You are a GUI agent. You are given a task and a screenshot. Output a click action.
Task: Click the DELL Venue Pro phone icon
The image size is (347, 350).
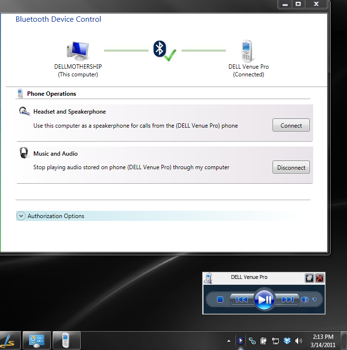(247, 51)
